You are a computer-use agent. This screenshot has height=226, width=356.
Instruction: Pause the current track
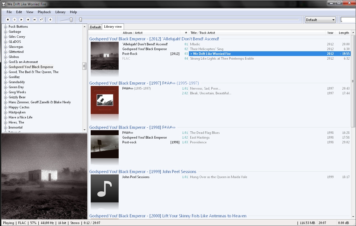[15, 20]
